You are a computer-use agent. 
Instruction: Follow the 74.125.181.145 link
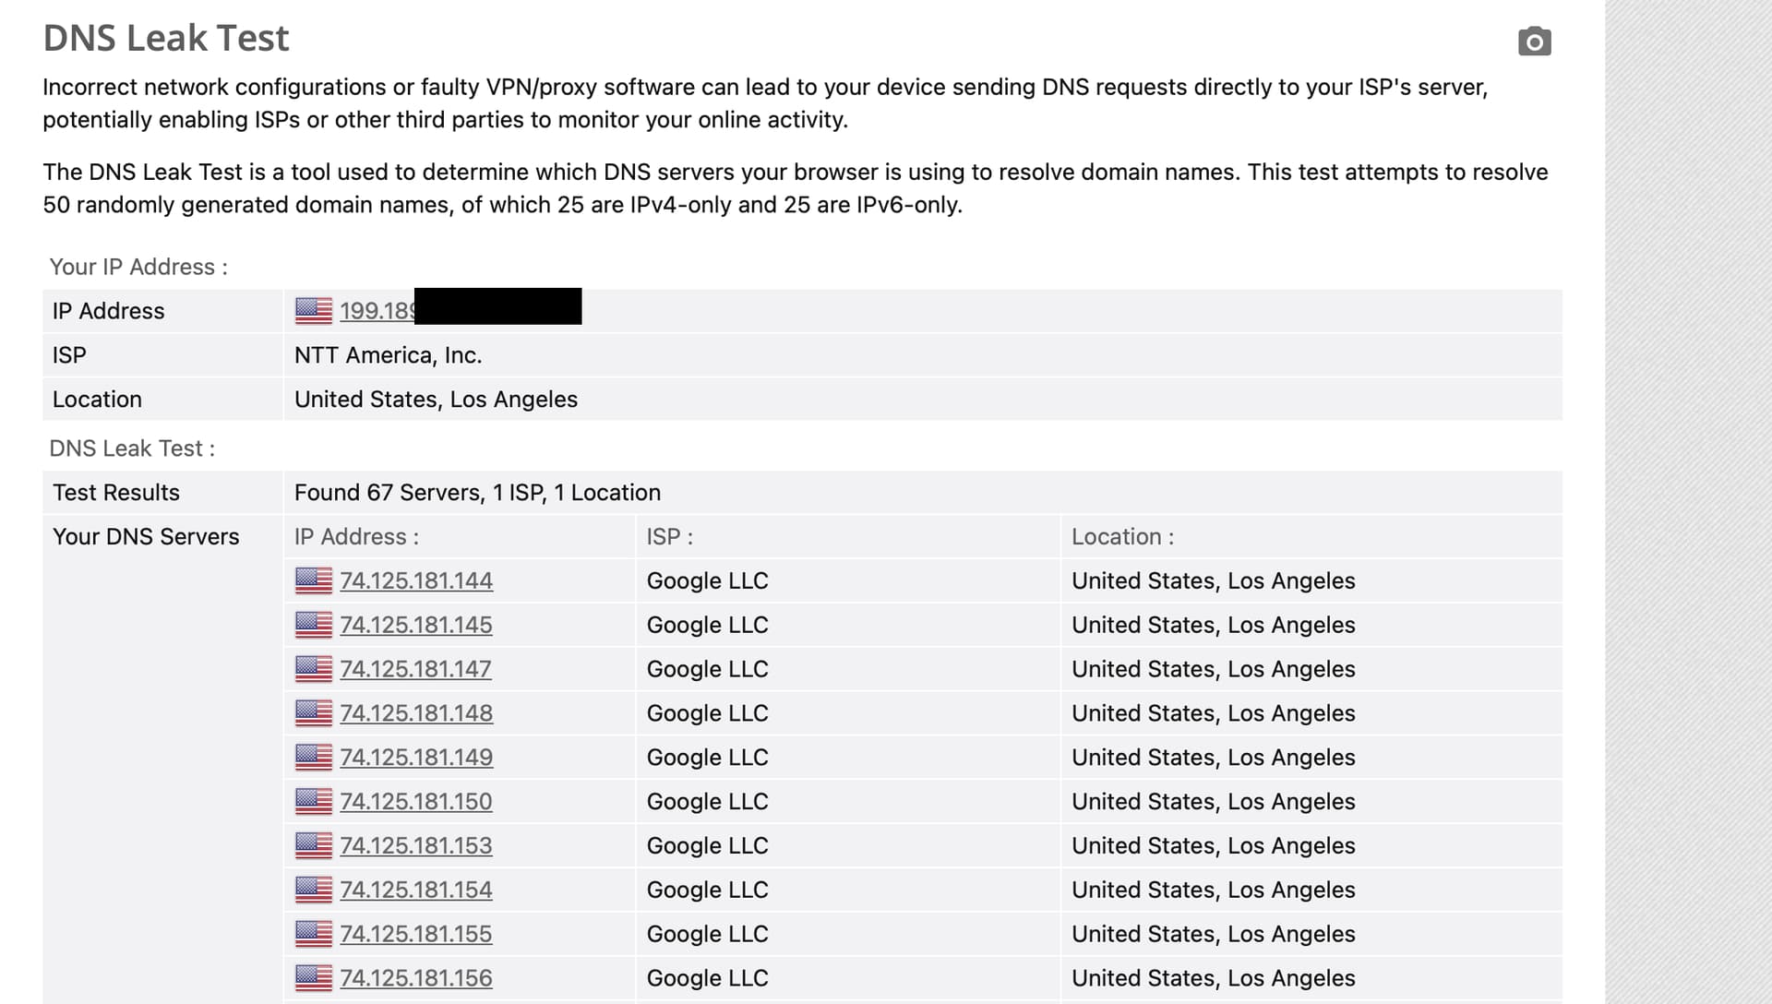point(416,625)
